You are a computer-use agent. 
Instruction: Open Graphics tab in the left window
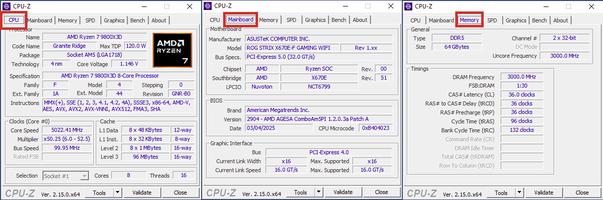point(114,20)
